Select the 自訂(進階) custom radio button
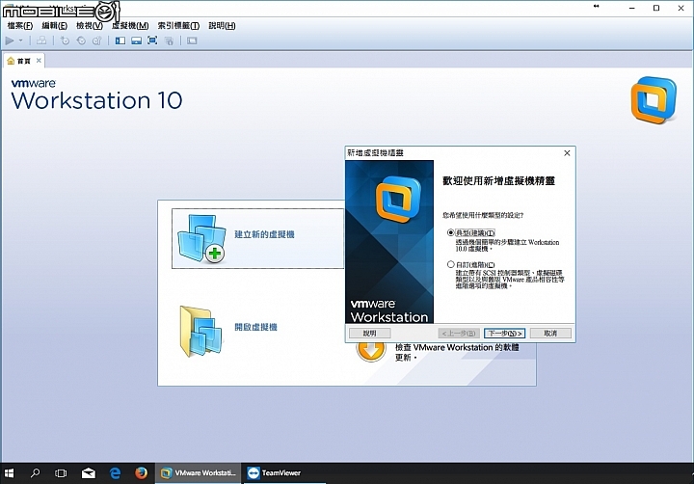The height and width of the screenshot is (484, 694). click(x=450, y=264)
